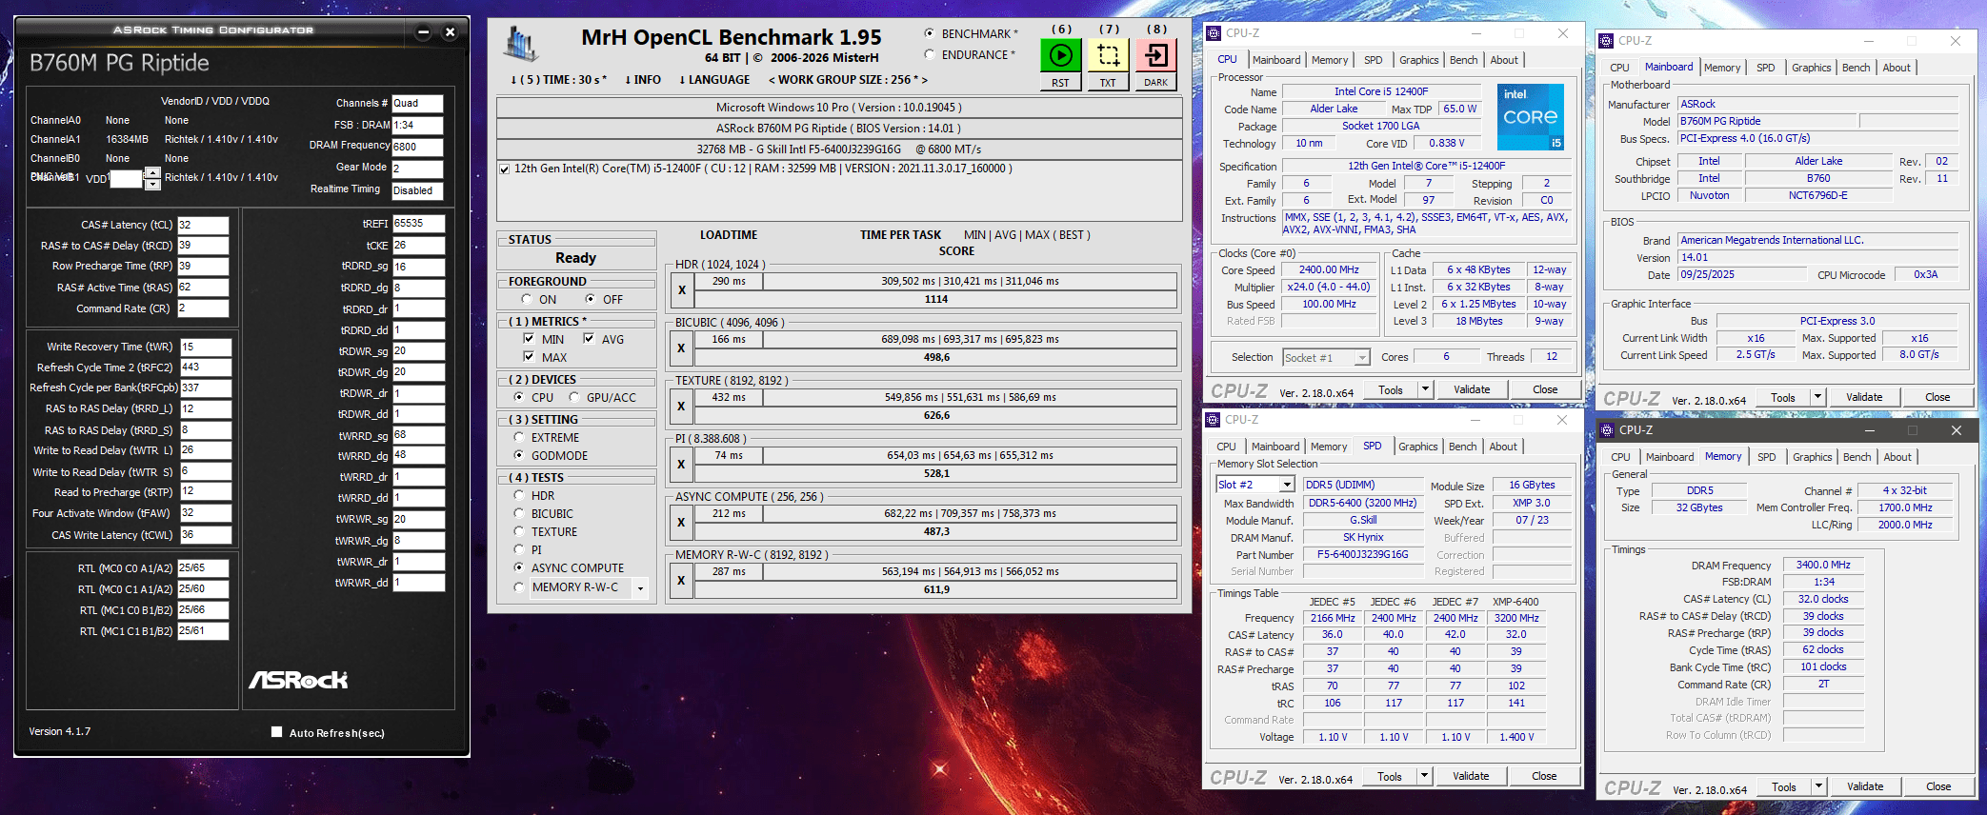Screen dimensions: 1987x815
Task: Click the X button of the BICUBIC test
Action: (681, 348)
